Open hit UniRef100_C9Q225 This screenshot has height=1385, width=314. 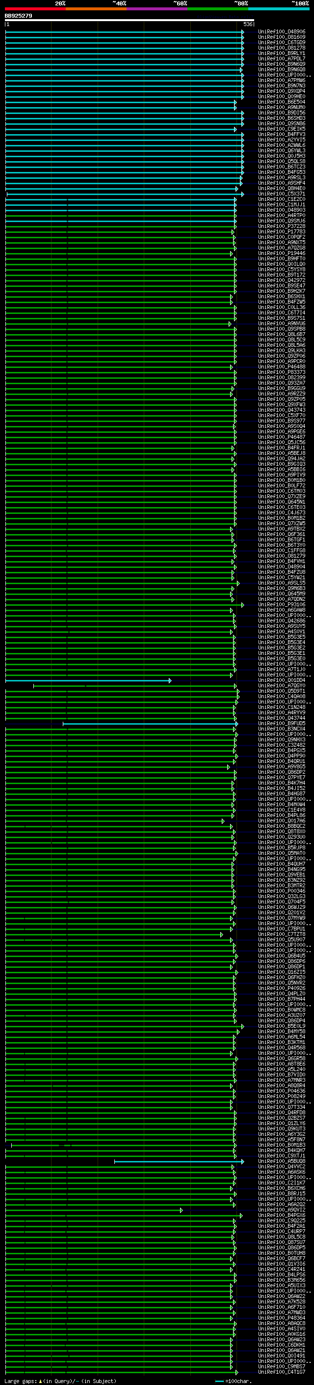282,1221
